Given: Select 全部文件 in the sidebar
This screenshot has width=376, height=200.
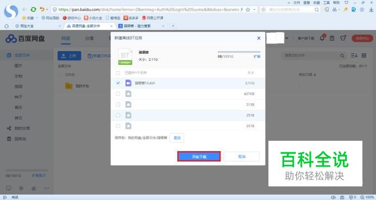Looking at the screenshot, I should [x=27, y=55].
